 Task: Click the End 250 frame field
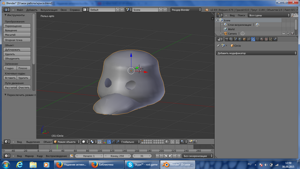coord(117,156)
